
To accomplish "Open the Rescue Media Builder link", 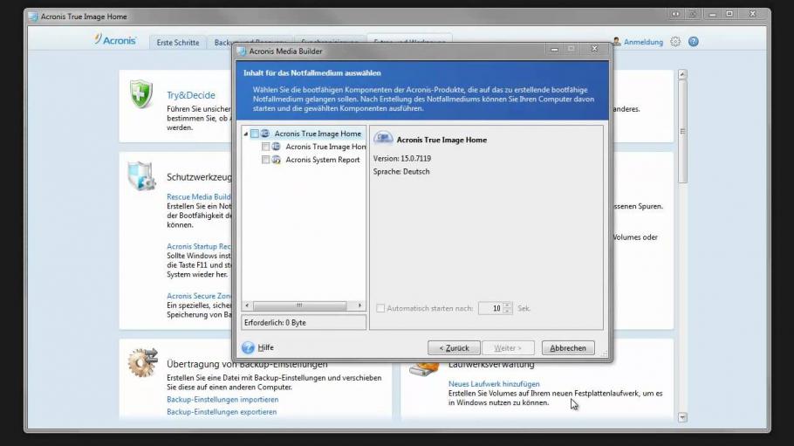I will (199, 196).
